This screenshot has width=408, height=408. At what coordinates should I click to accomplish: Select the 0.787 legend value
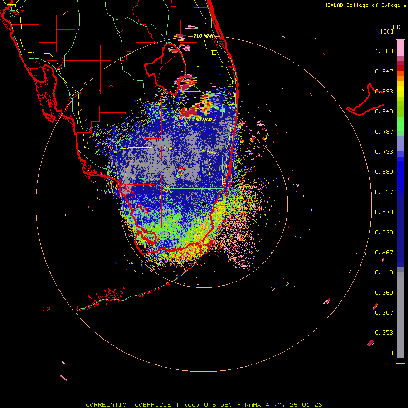click(x=384, y=131)
